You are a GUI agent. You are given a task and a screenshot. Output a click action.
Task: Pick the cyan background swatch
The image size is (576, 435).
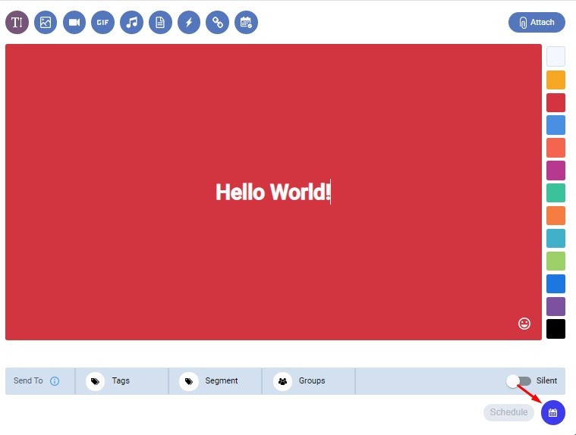coord(556,239)
